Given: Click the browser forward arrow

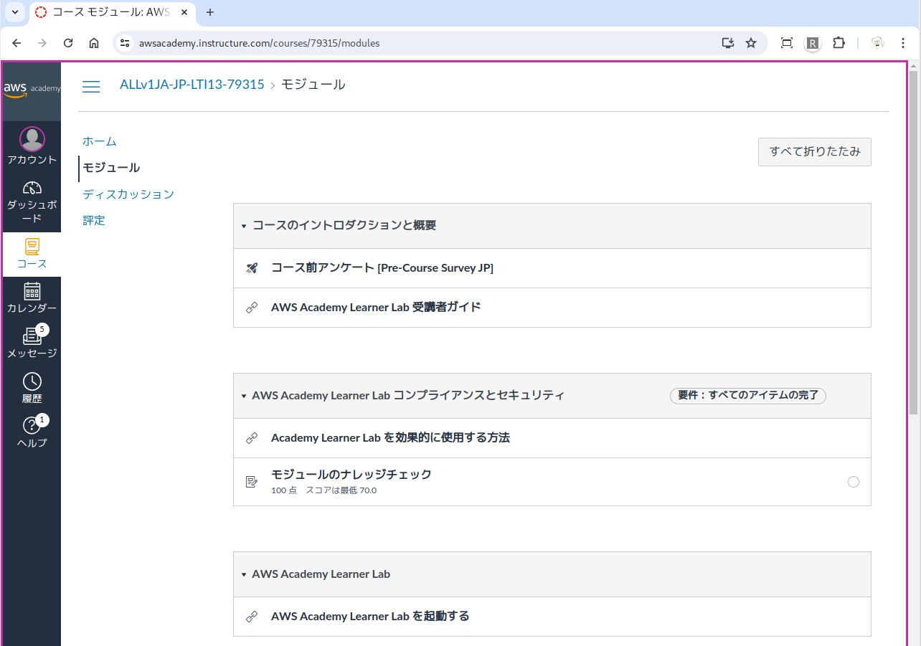Looking at the screenshot, I should point(42,43).
